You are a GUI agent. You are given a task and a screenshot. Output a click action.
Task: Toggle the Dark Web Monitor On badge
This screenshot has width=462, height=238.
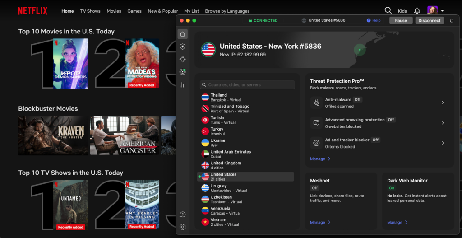392,188
